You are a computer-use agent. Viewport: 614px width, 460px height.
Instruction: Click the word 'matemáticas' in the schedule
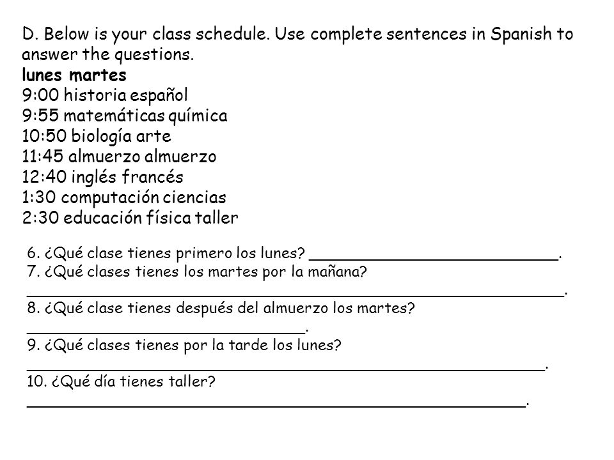point(114,116)
